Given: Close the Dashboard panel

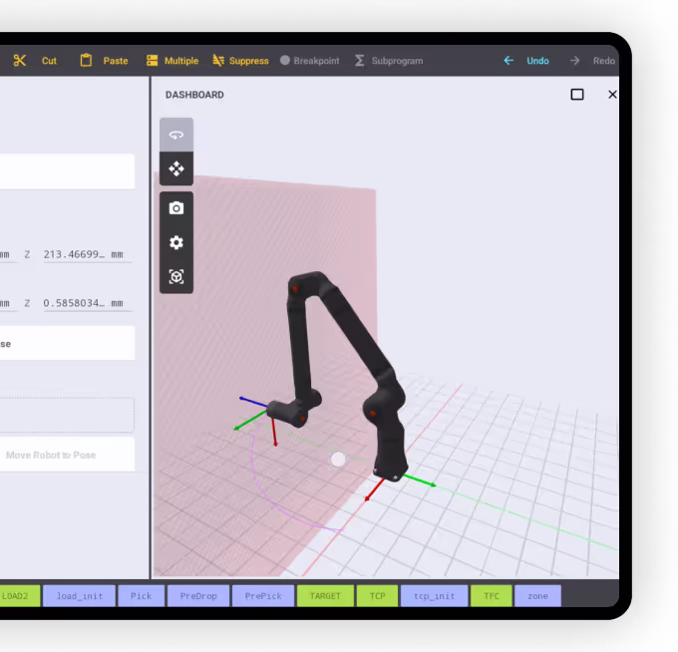Looking at the screenshot, I should pos(612,95).
